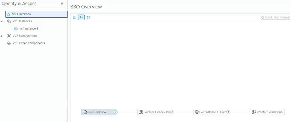Select the SSO Overview diagram node
This screenshot has width=290, height=122.
coord(97,112)
